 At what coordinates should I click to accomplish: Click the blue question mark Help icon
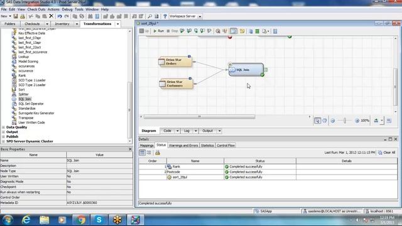165,16
